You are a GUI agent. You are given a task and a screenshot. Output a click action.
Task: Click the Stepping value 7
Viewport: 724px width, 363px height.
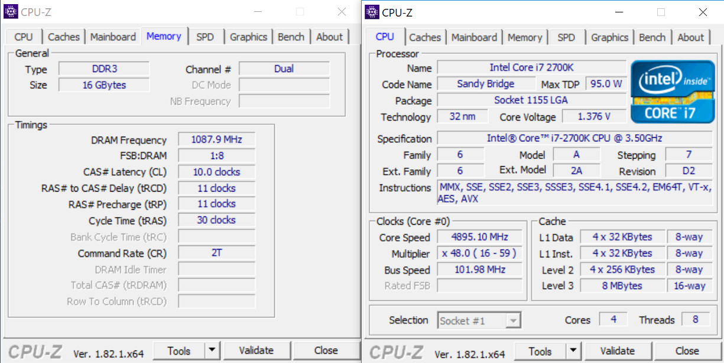pos(689,154)
